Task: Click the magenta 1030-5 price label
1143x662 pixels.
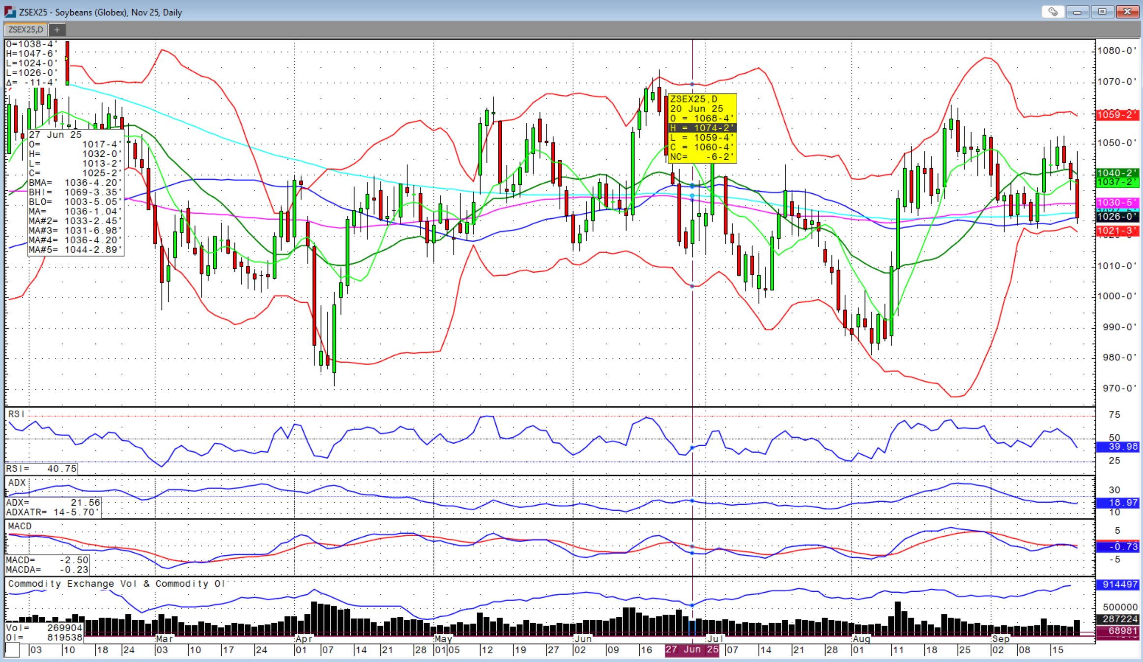Action: coord(1117,202)
